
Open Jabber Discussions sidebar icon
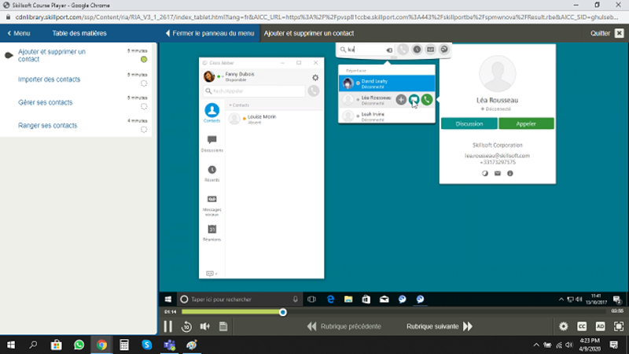[x=212, y=143]
